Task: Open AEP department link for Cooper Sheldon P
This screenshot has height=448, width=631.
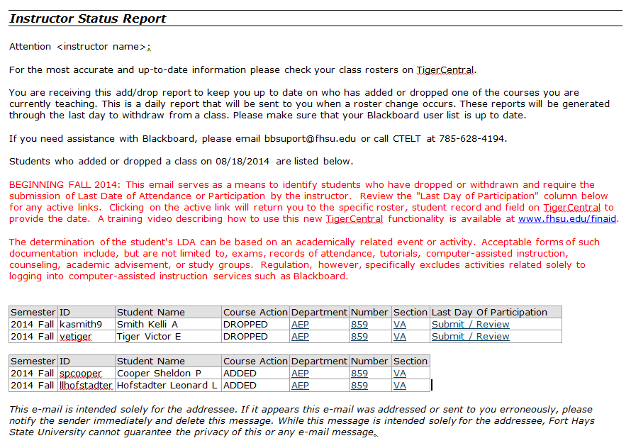Action: pos(300,374)
